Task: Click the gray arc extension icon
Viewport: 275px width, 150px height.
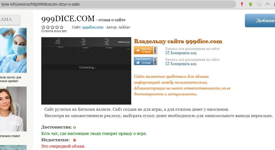Action: (x=268, y=4)
